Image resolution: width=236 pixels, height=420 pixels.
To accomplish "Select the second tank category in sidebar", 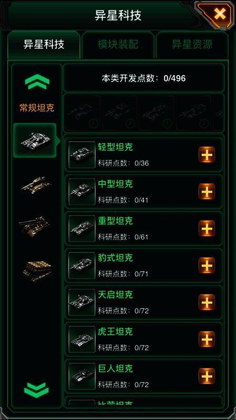I will pos(36,184).
